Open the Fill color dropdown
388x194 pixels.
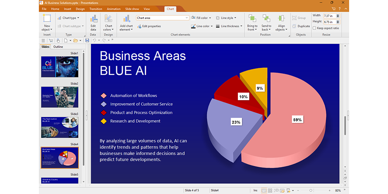point(202,18)
